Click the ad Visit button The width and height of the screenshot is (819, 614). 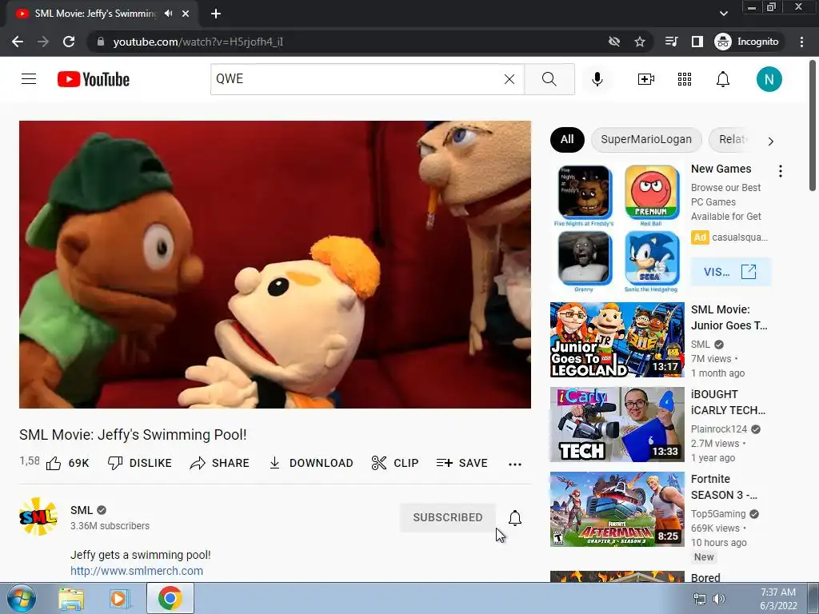731,272
